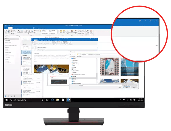171x131 pixels.
Task: Click the Reply icon in Outlook ribbon
Action: click(x=26, y=31)
